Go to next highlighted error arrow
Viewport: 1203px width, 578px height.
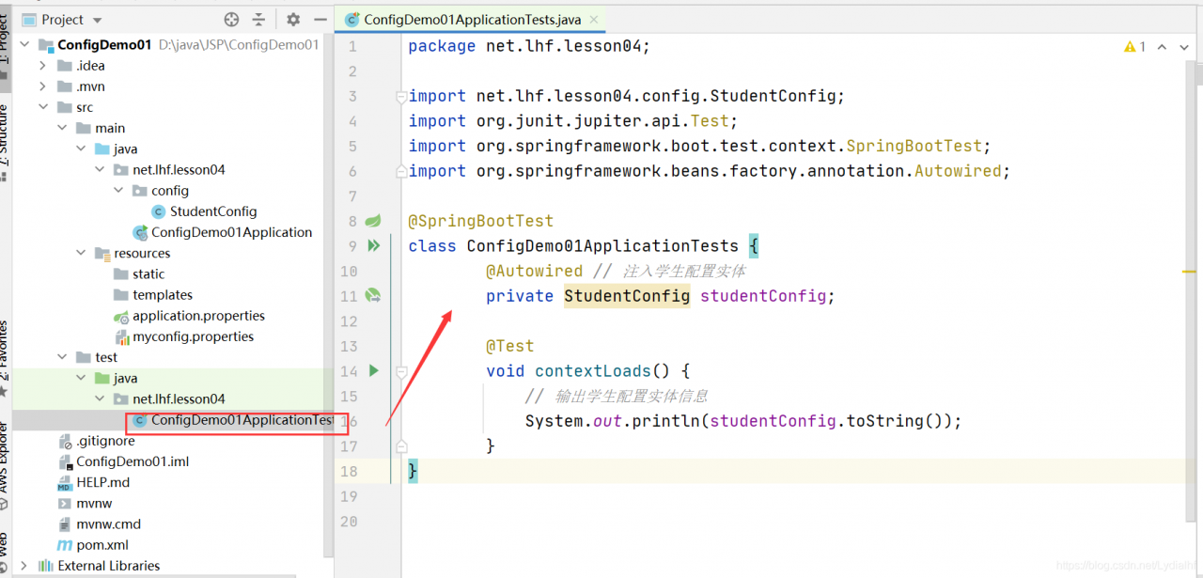1182,46
